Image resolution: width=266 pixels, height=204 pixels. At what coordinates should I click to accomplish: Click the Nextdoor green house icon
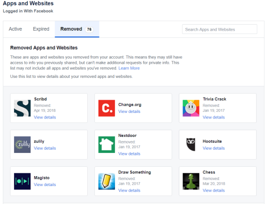click(x=107, y=144)
